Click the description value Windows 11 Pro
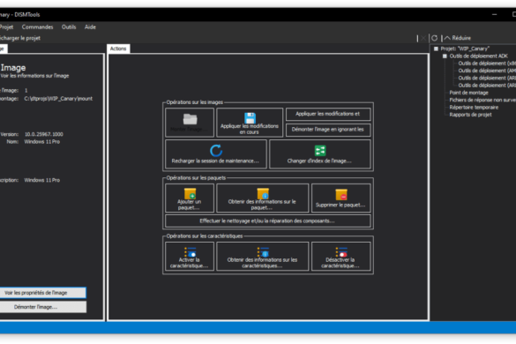 coord(42,181)
